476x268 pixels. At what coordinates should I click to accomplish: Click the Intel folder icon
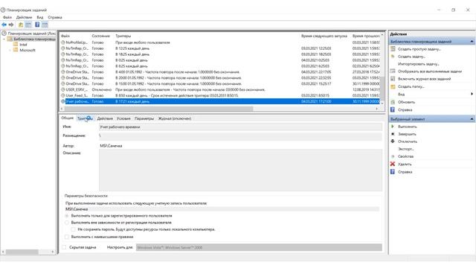click(x=16, y=45)
